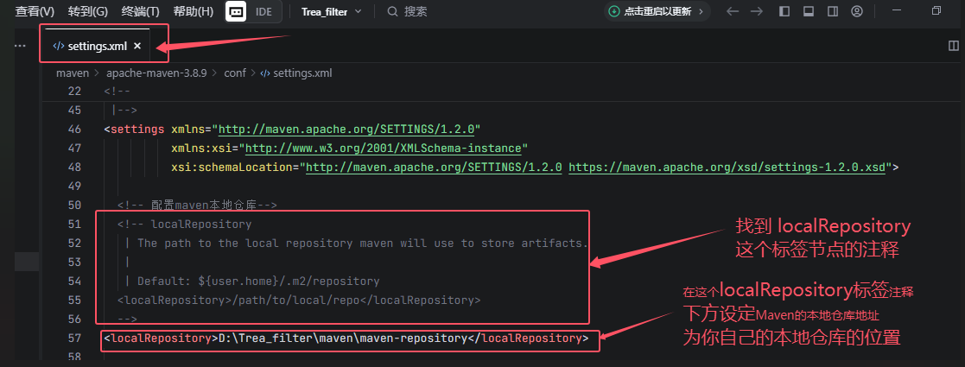Click line number 22 in the gutter

tap(73, 92)
